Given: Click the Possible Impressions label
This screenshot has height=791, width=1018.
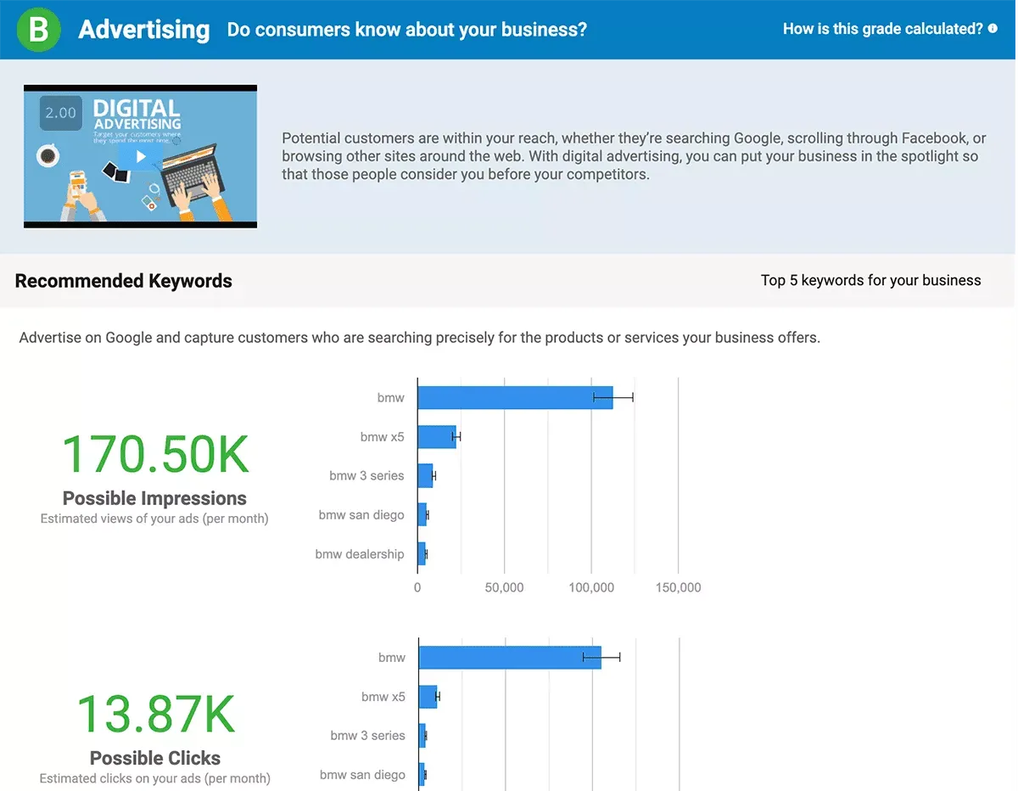Looking at the screenshot, I should coord(154,498).
